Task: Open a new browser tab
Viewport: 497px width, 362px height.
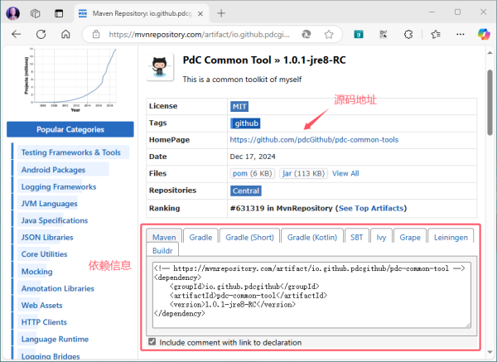Action: click(221, 13)
